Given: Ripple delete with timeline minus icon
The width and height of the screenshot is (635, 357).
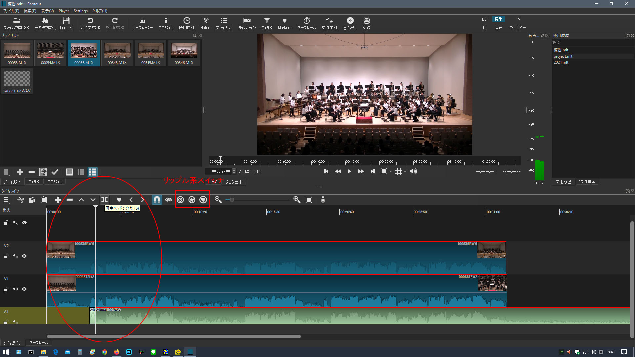Looking at the screenshot, I should (x=70, y=200).
